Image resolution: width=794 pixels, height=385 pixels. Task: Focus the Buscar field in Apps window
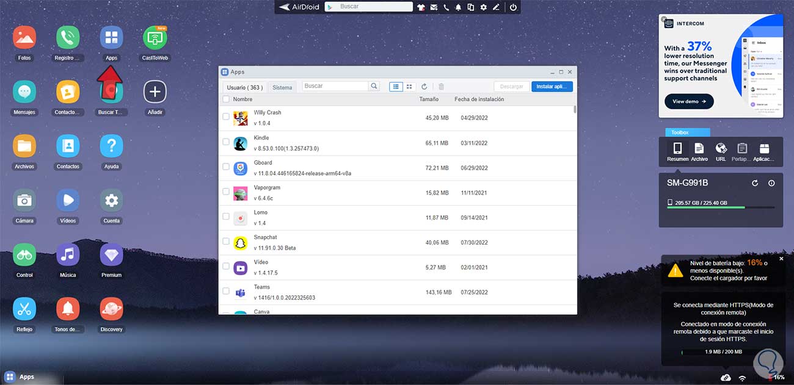pyautogui.click(x=335, y=87)
